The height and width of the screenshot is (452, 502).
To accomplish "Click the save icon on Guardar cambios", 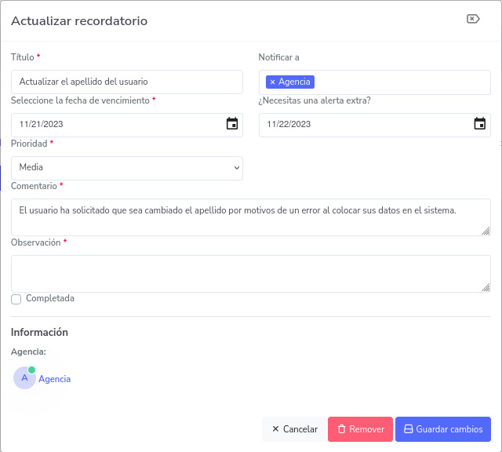I will coord(408,429).
